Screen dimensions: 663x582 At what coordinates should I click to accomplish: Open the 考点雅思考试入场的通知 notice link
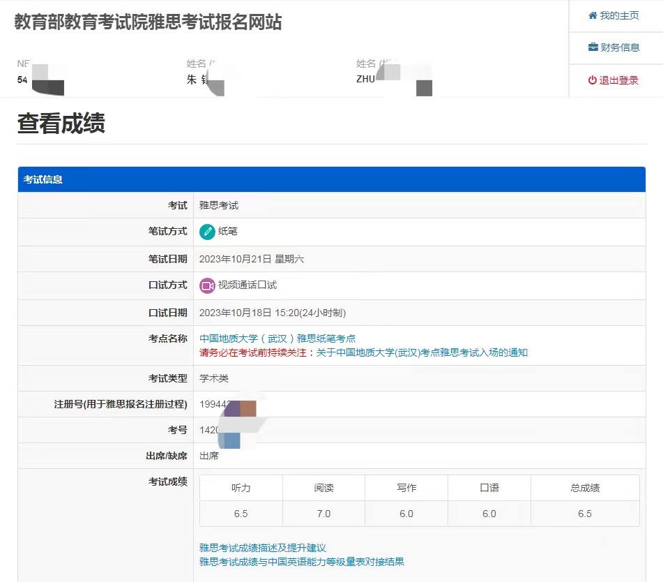pyautogui.click(x=422, y=352)
